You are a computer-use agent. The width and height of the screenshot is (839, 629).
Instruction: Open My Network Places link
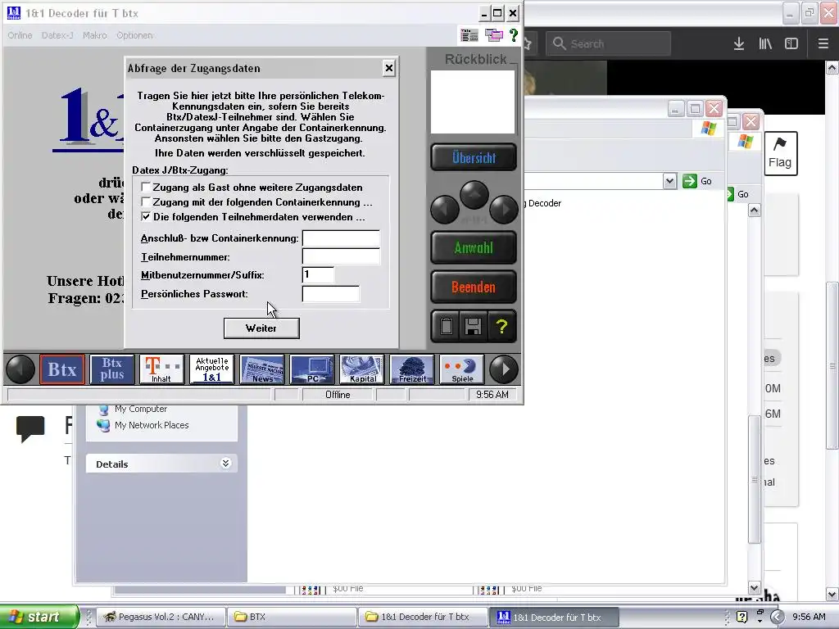click(152, 425)
